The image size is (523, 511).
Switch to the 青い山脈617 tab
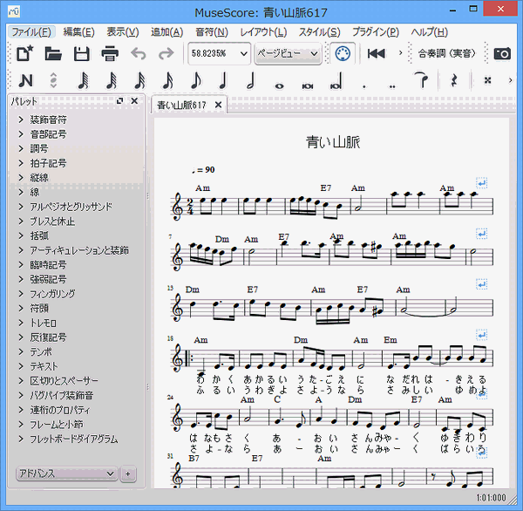coord(181,106)
